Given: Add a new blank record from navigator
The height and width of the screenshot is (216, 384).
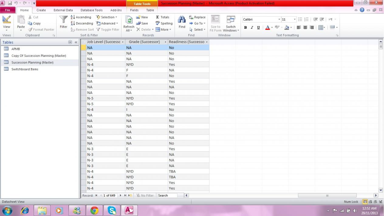Looking at the screenshot, I should 131,195.
